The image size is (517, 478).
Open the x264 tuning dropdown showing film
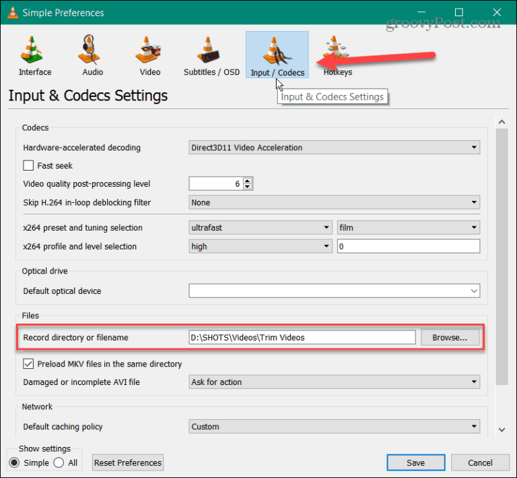[408, 227]
